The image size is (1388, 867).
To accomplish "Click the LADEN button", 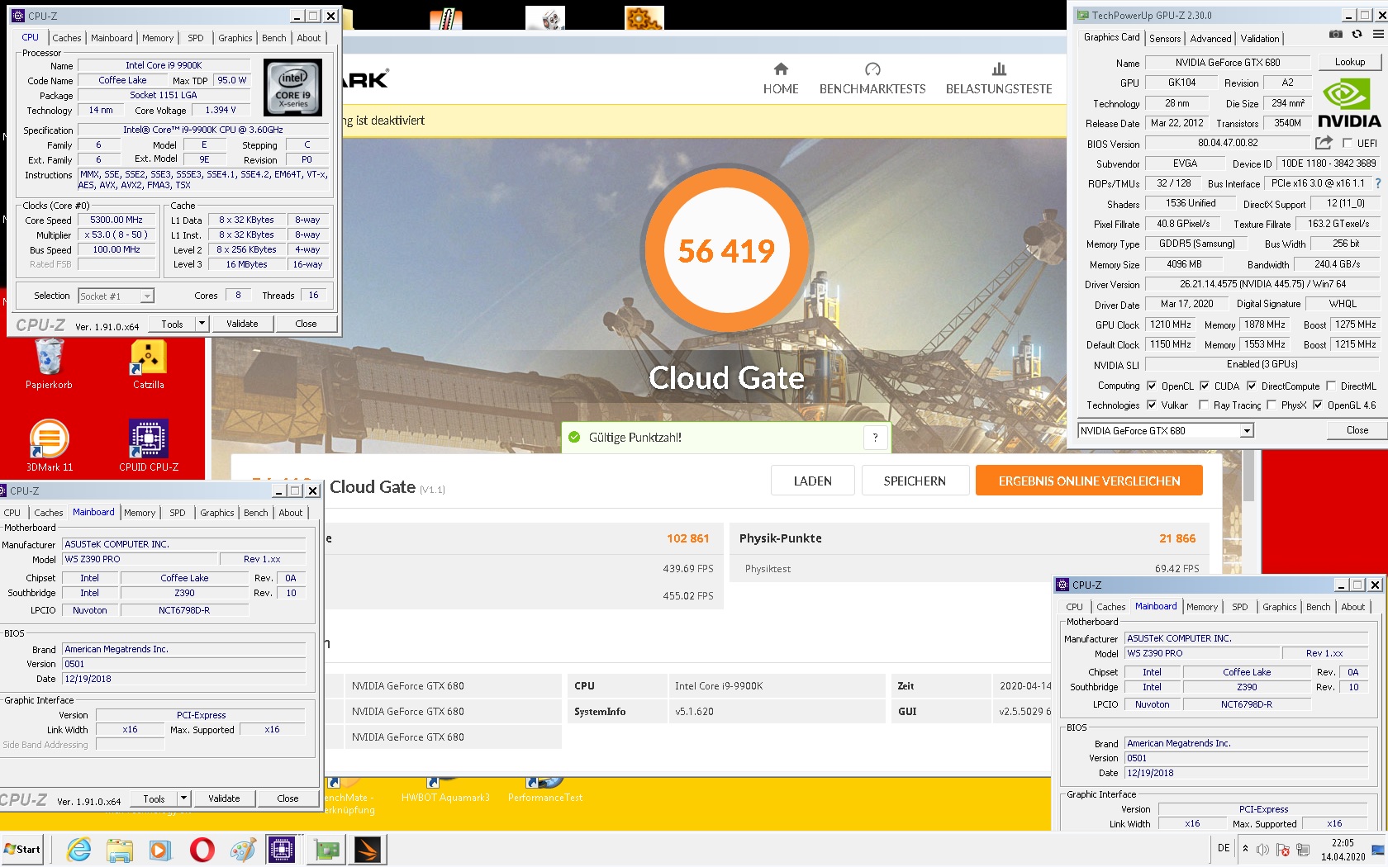I will (813, 481).
